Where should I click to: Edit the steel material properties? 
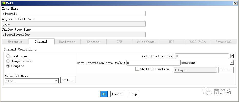point(68,80)
